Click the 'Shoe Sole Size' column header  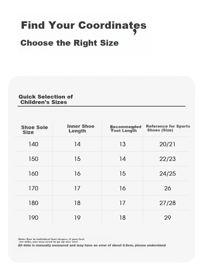(x=34, y=130)
